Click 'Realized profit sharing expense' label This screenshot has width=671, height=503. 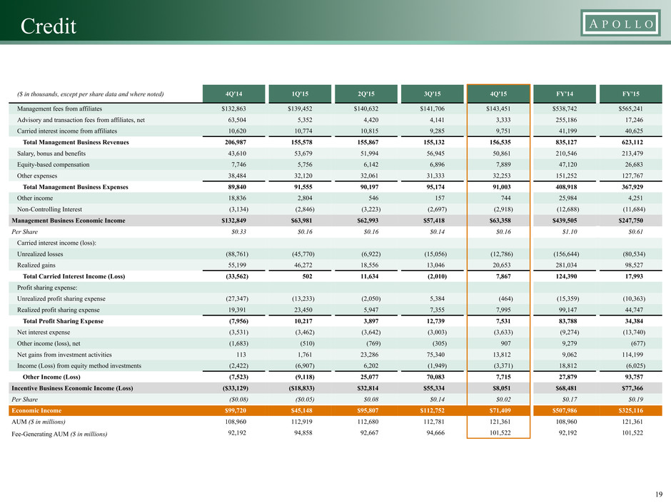(x=59, y=310)
